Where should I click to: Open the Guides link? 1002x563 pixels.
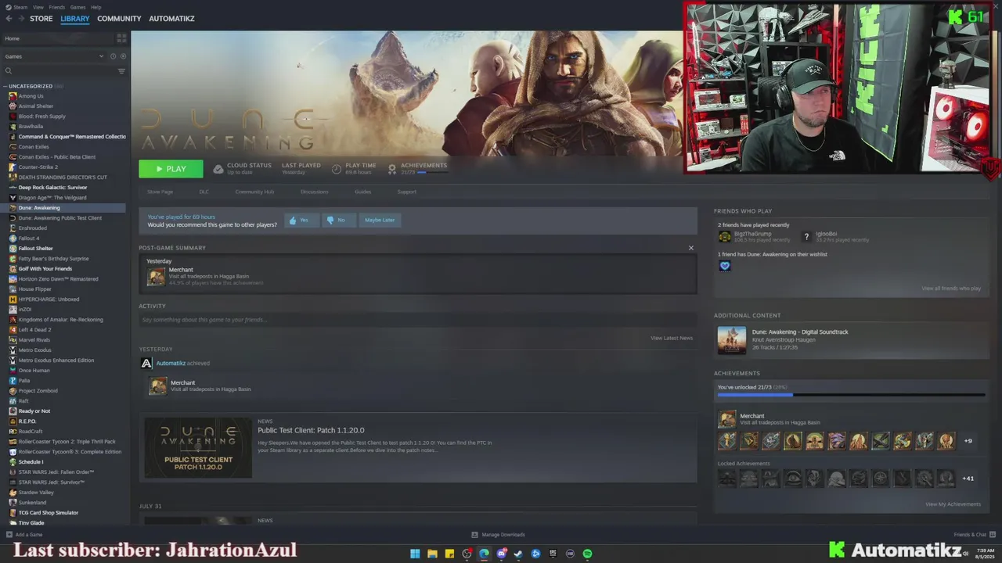click(362, 192)
